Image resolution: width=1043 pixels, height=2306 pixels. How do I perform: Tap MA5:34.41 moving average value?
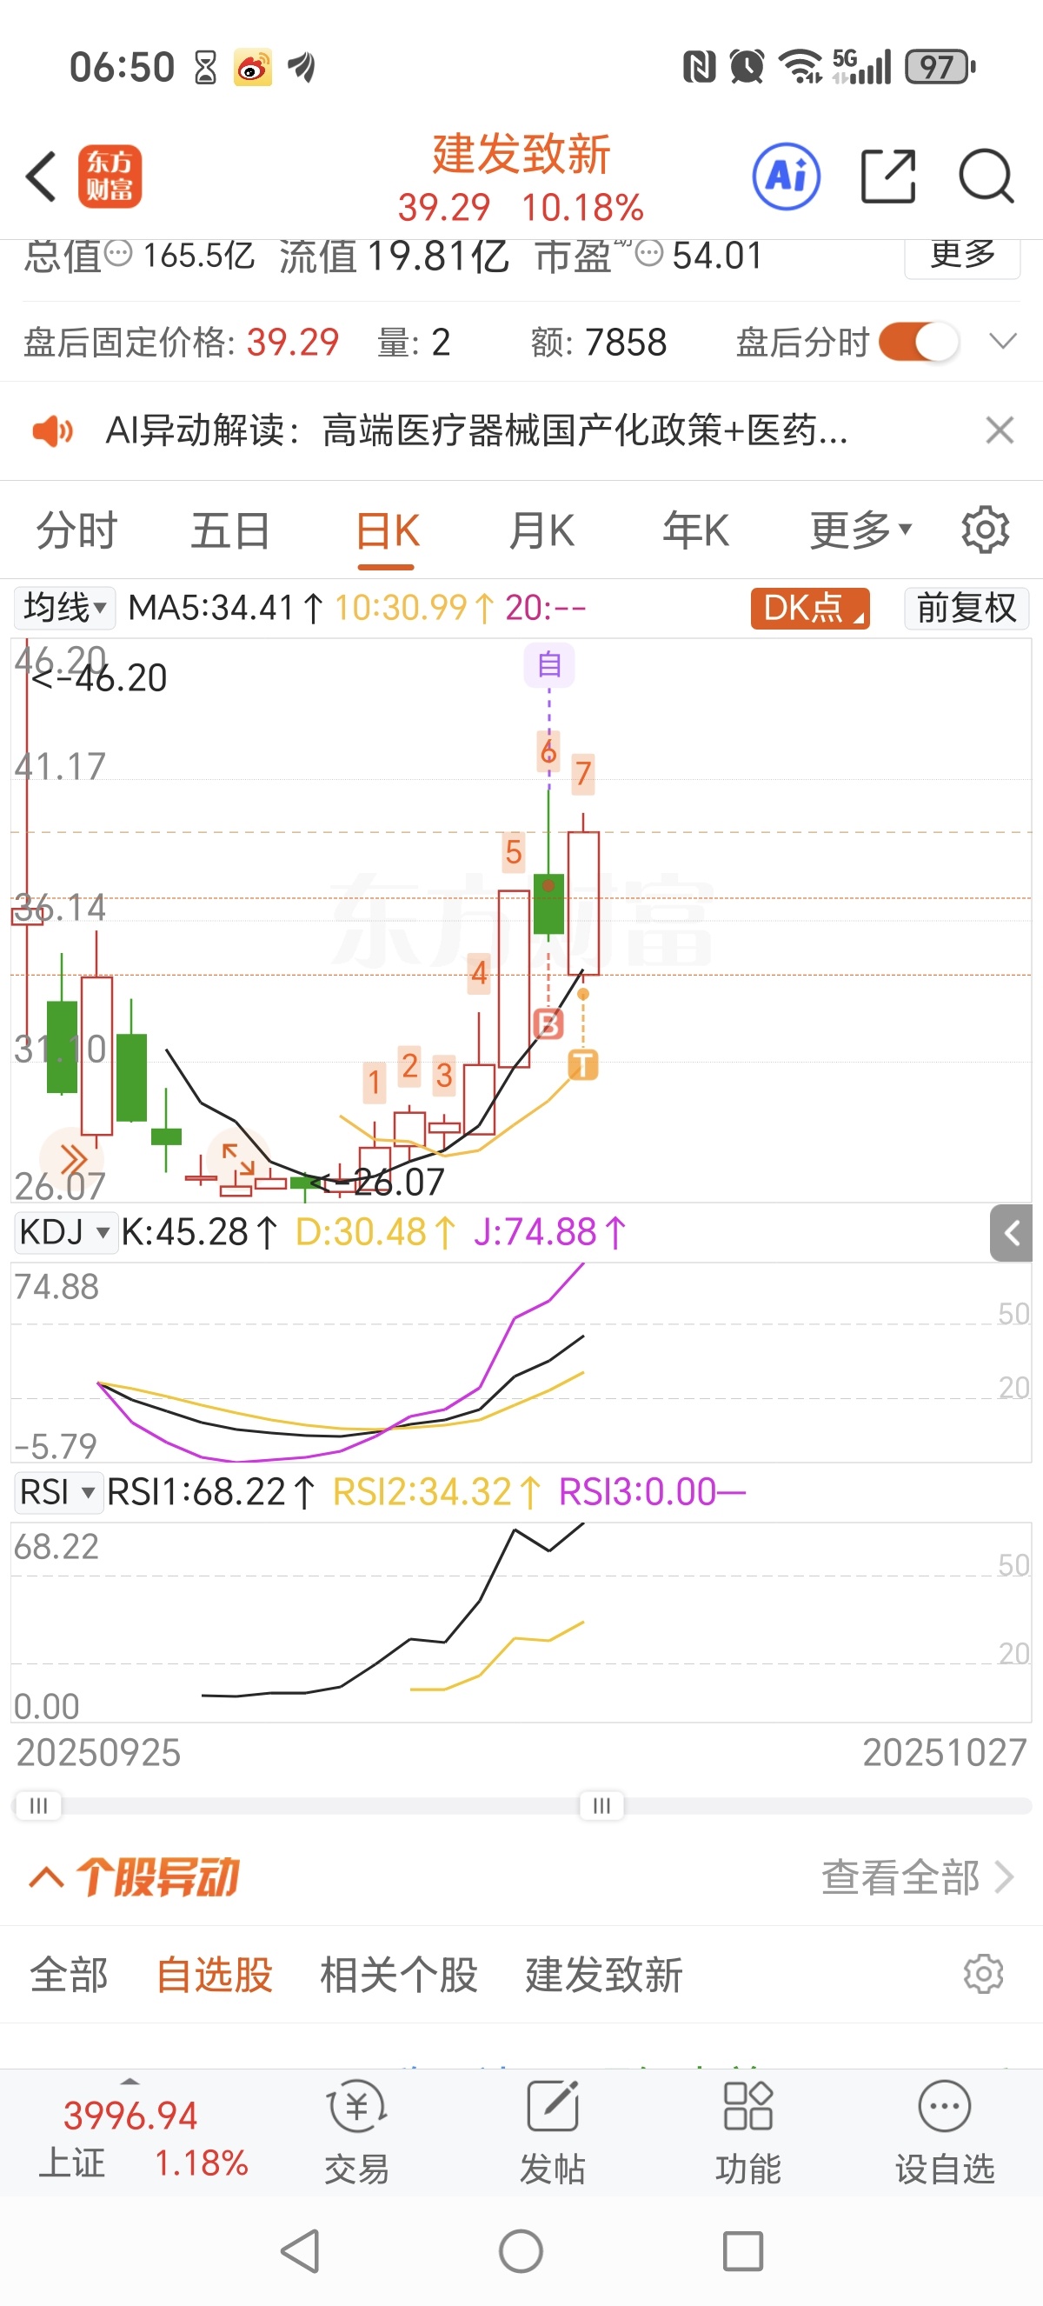coord(224,608)
